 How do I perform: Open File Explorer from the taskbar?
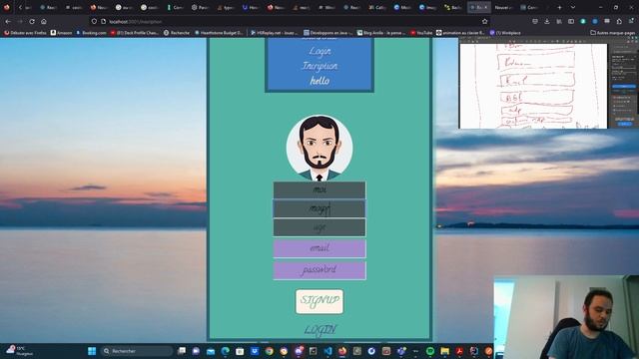(444, 351)
